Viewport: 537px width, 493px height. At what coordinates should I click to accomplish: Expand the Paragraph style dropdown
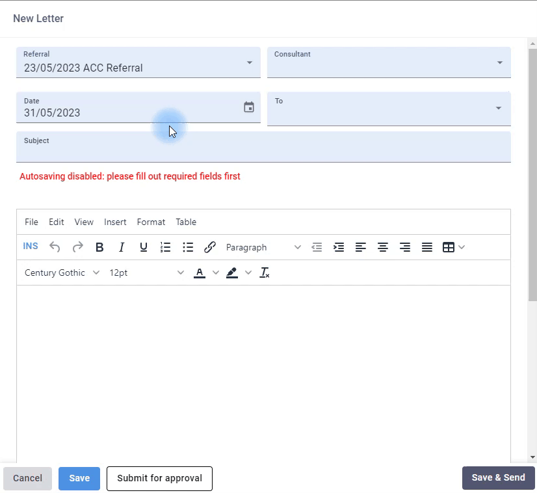298,247
